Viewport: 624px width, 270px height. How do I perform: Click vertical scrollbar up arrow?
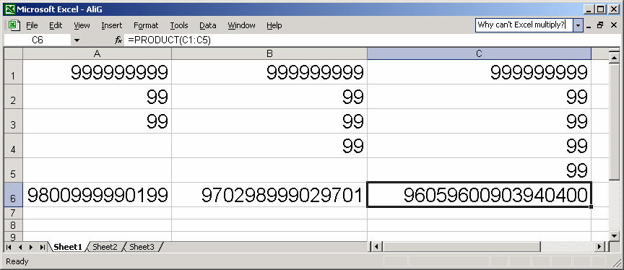tap(614, 58)
